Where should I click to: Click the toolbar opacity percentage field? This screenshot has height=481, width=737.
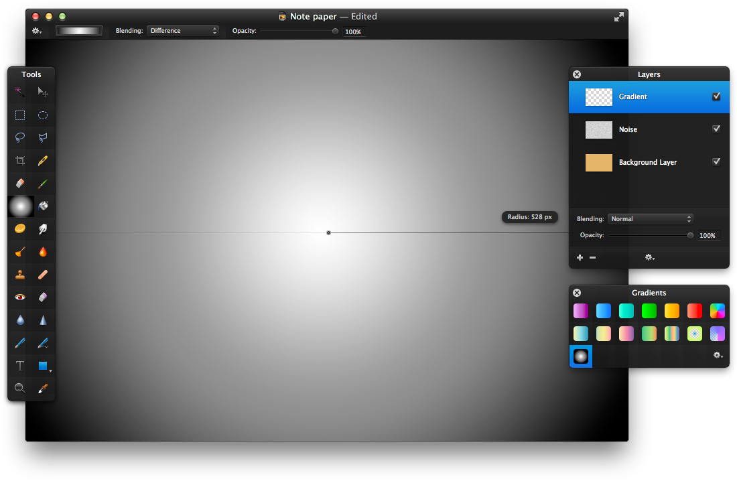tap(353, 31)
